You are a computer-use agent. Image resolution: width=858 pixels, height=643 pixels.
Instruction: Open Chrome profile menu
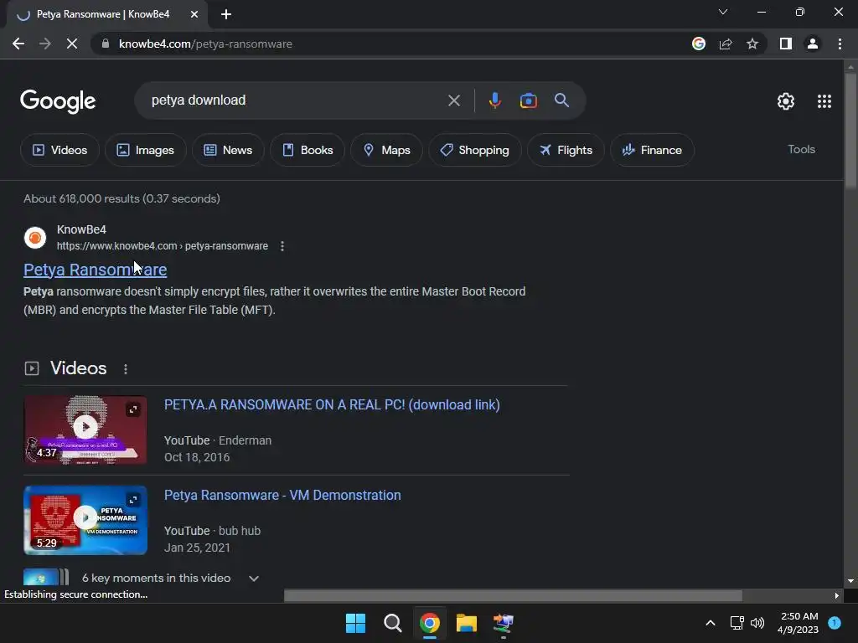coord(813,44)
